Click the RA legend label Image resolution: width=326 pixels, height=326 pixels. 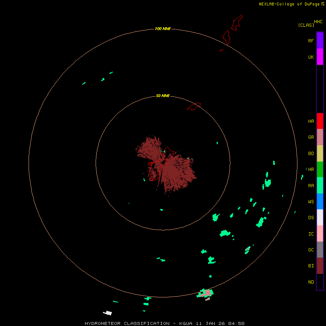pyautogui.click(x=311, y=186)
